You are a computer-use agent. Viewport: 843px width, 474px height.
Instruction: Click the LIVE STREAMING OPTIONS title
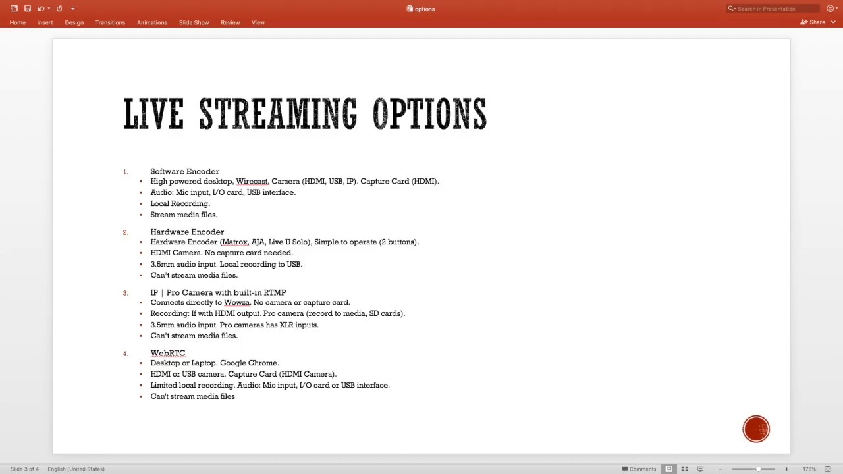click(305, 114)
